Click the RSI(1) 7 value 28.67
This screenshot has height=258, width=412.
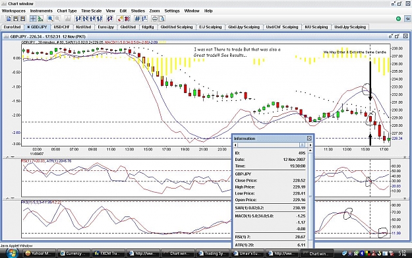(x=300, y=237)
